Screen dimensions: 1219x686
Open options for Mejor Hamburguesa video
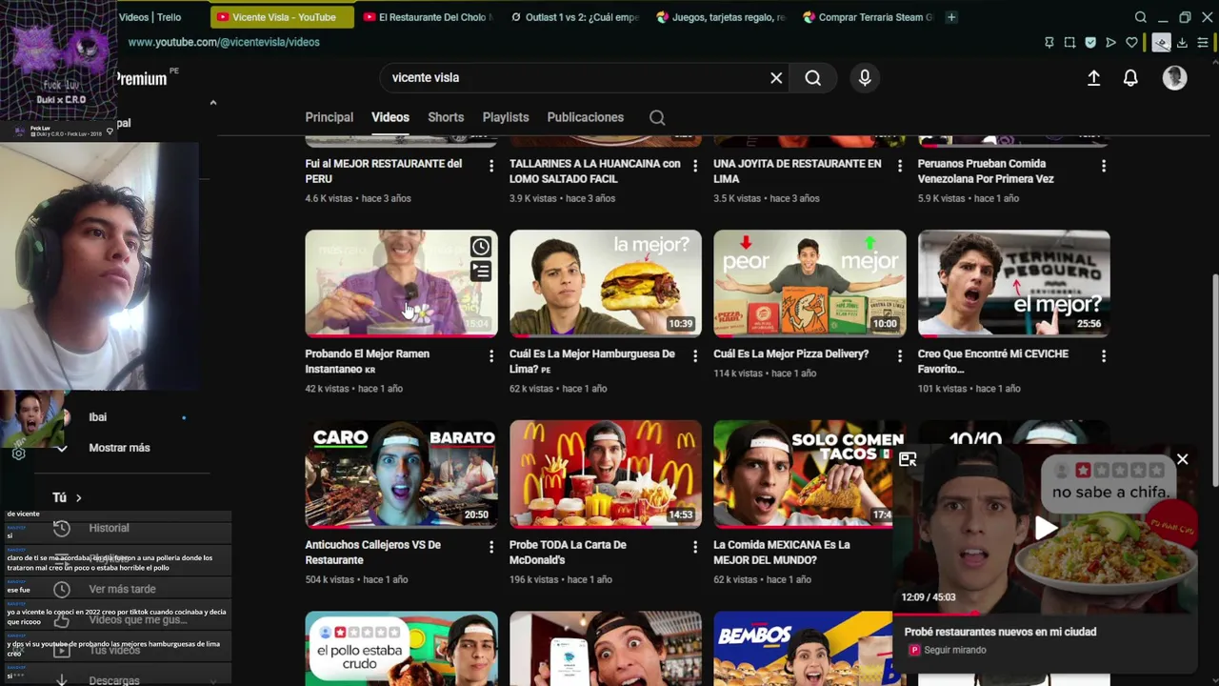tap(695, 356)
